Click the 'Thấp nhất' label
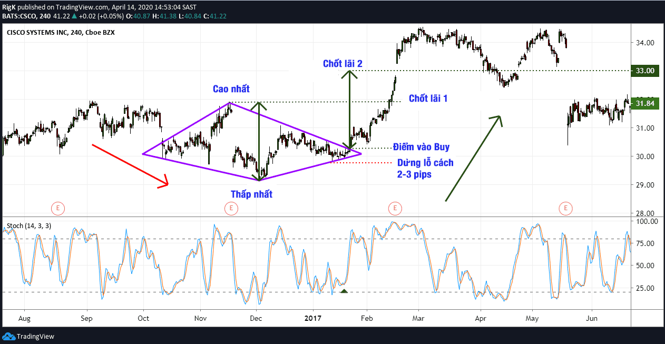Viewport: 665px width, 344px height. pyautogui.click(x=251, y=194)
